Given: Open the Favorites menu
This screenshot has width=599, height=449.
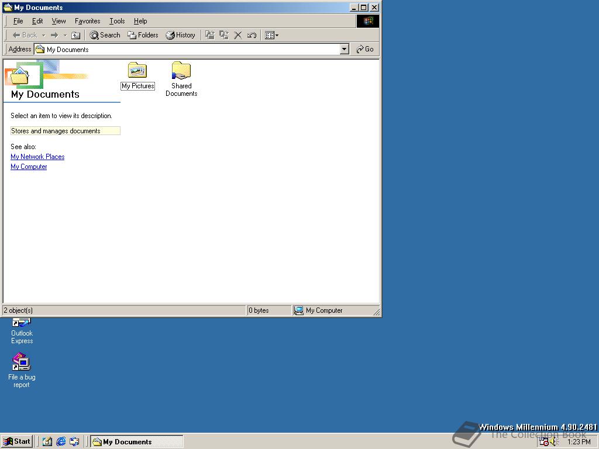Looking at the screenshot, I should pyautogui.click(x=88, y=21).
